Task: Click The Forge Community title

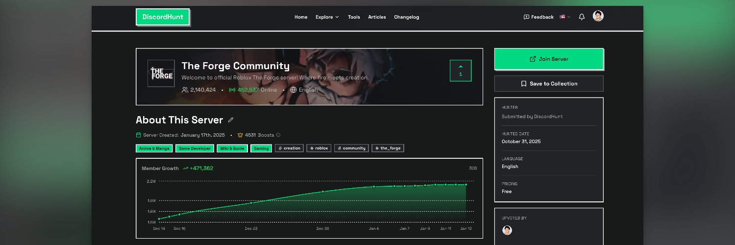Action: point(235,66)
